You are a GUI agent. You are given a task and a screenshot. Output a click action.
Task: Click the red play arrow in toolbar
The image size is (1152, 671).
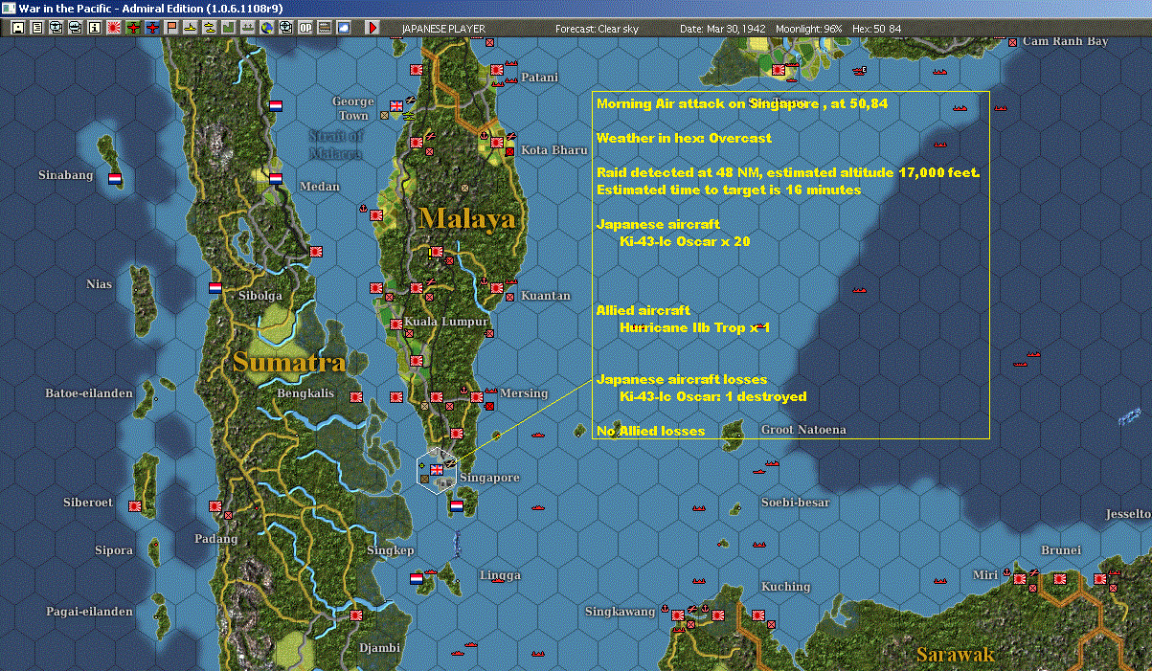click(x=373, y=28)
